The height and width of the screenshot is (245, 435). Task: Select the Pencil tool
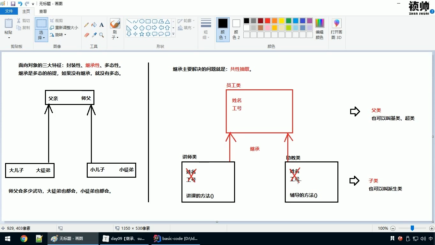(x=86, y=25)
